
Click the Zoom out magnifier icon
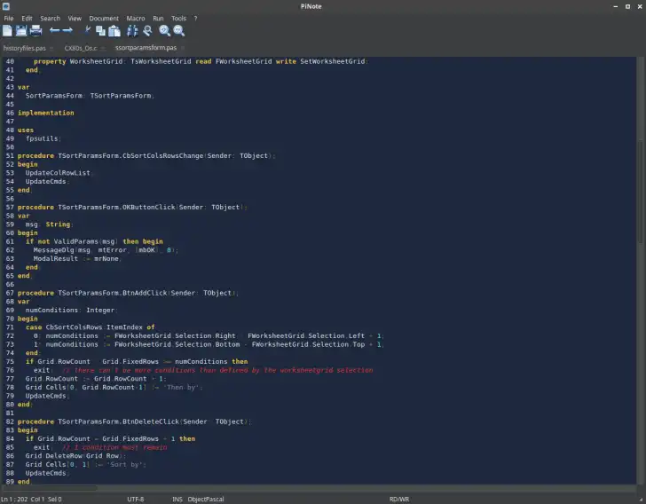click(x=178, y=30)
